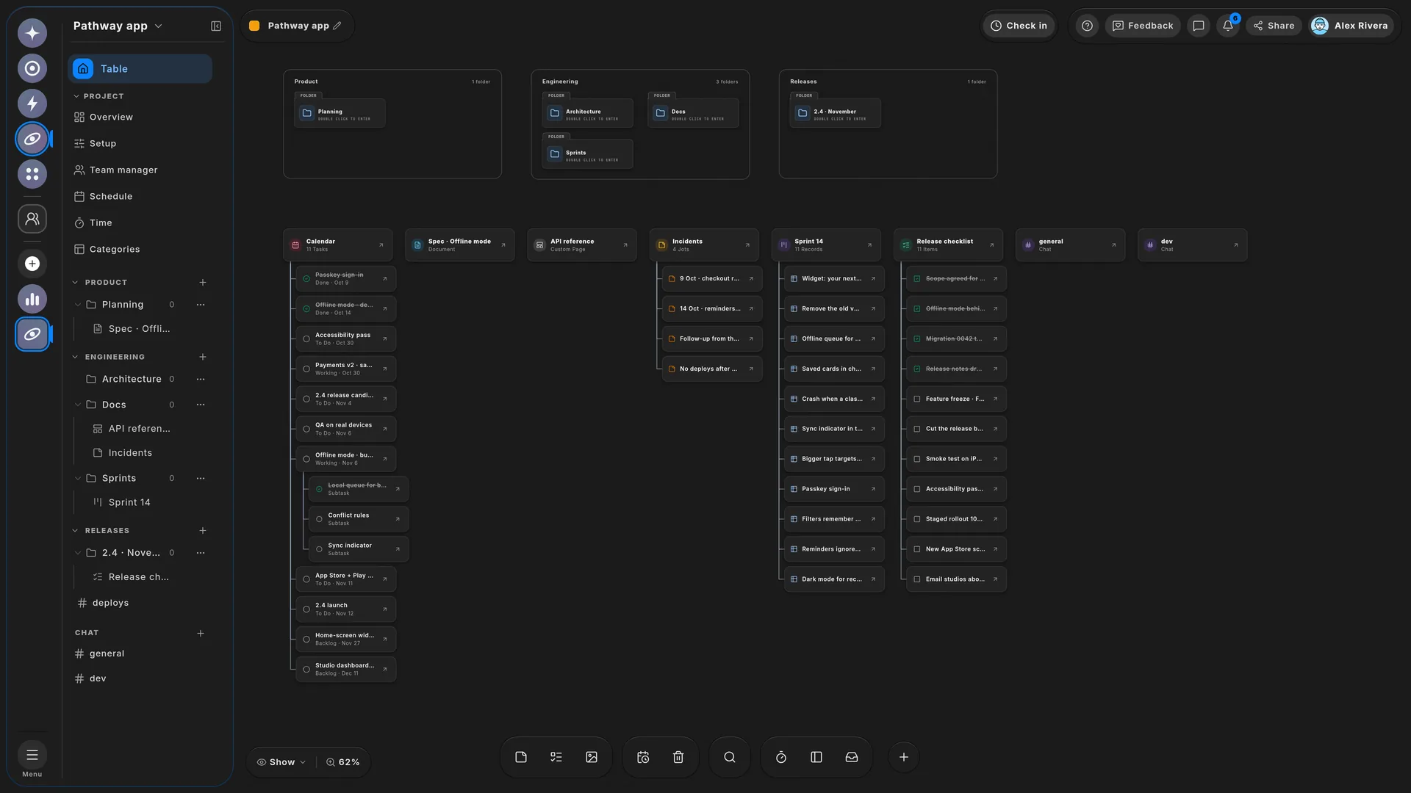Open the timer icon in bottom toolbar
The image size is (1411, 793).
tap(780, 757)
